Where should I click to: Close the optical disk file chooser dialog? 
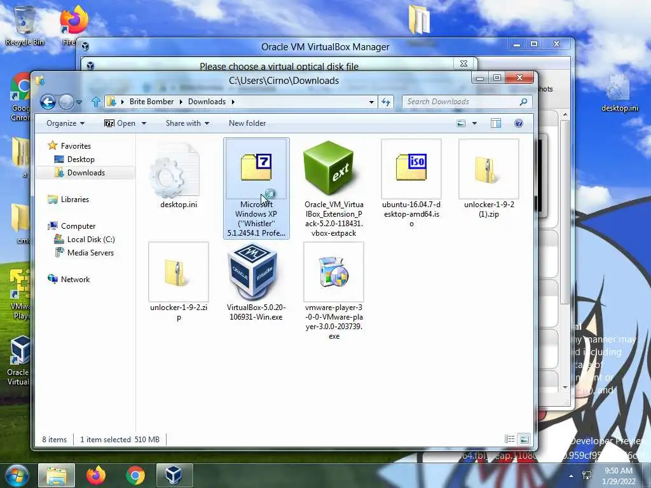click(x=463, y=64)
